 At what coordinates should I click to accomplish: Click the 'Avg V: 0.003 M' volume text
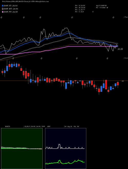point(101,6)
